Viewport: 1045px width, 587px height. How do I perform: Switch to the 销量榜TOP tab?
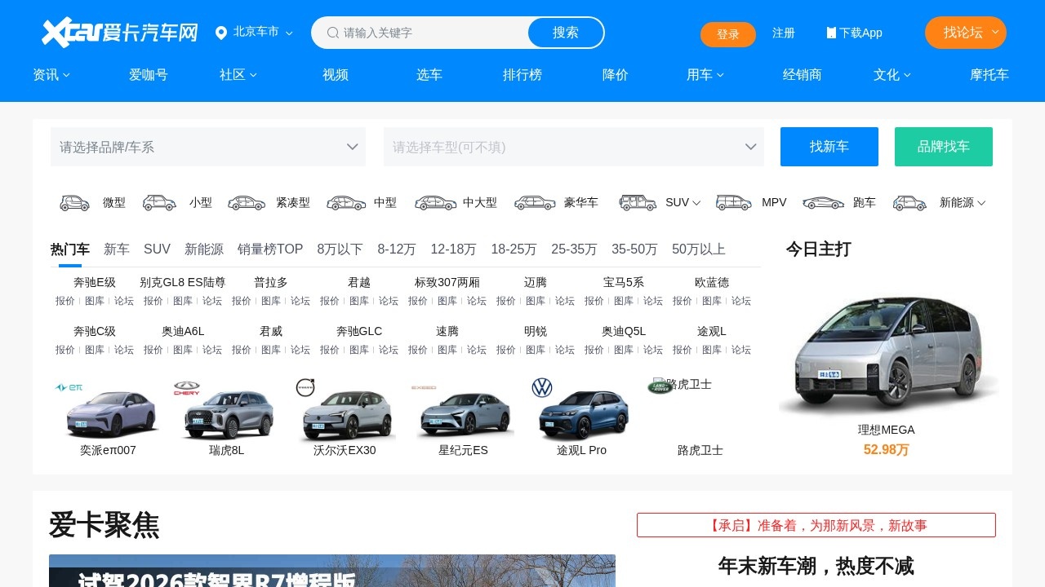(269, 249)
